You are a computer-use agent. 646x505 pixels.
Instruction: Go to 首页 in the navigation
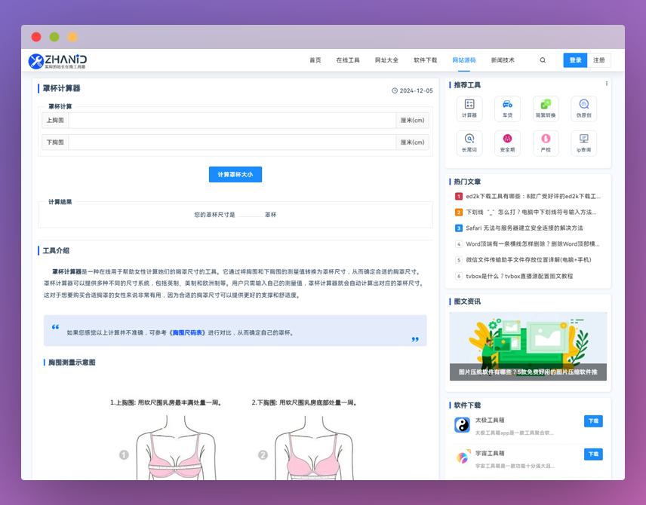pyautogui.click(x=315, y=60)
